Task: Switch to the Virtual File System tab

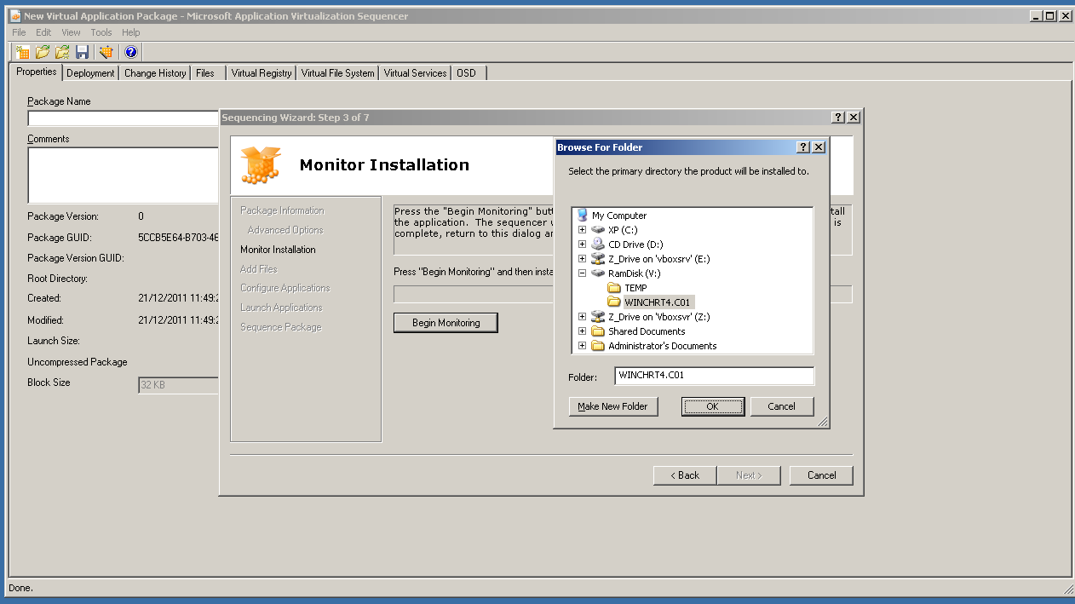Action: coord(338,73)
